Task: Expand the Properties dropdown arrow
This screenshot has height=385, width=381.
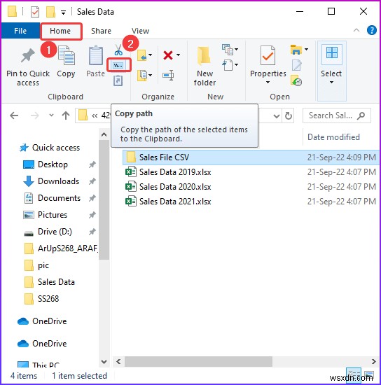Action: tap(268, 83)
